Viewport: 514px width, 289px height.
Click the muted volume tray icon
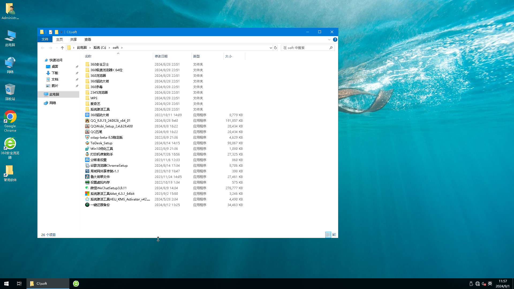tap(484, 284)
